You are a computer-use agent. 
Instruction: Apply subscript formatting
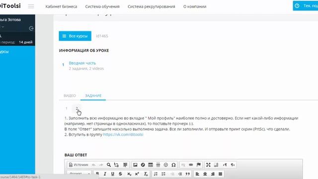pyautogui.click(x=129, y=174)
